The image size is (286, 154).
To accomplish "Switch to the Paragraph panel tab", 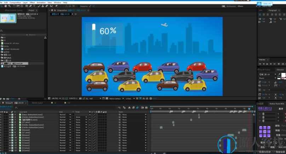I will tap(273, 10).
